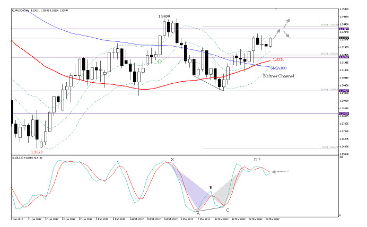Click the 14 Feb 2012 date label
Image resolution: width=367 pixels, height=227 pixels.
(x=136, y=219)
